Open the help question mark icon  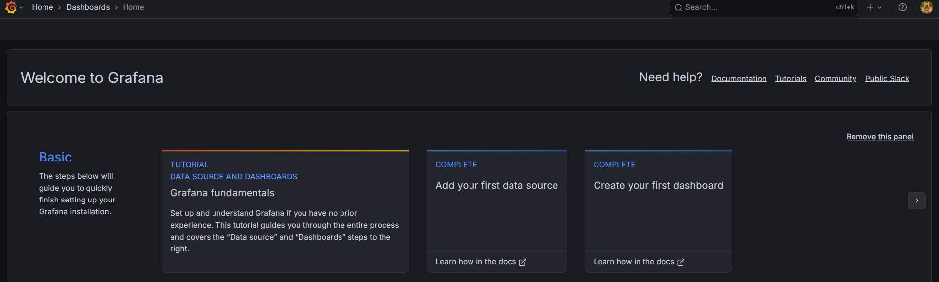pyautogui.click(x=903, y=7)
